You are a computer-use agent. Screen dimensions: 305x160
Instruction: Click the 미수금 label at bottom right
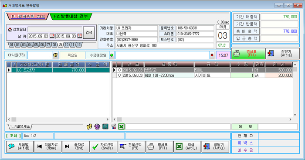coord(245,150)
